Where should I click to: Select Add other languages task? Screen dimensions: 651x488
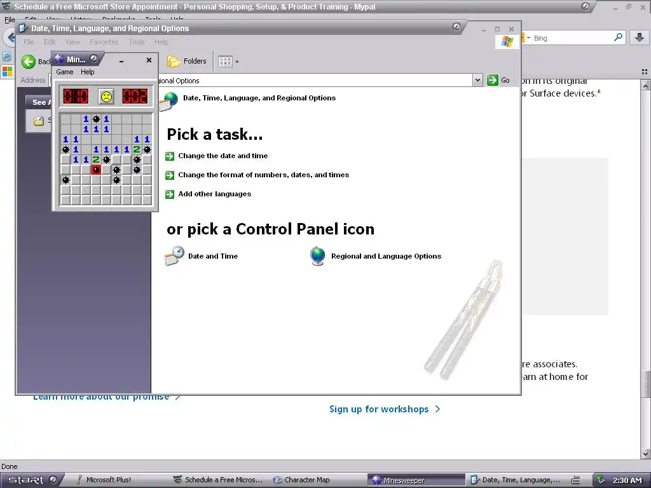pyautogui.click(x=215, y=194)
